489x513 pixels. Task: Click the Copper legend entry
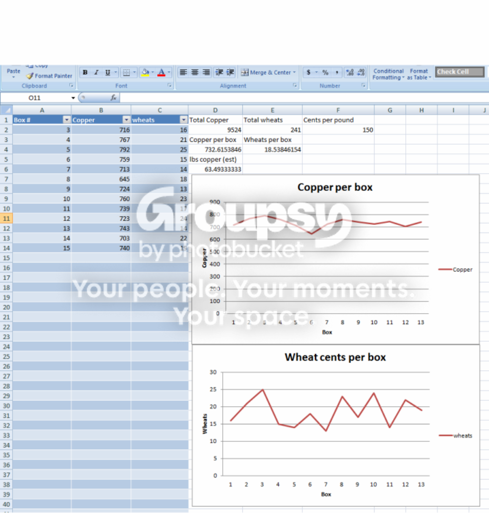click(x=455, y=270)
